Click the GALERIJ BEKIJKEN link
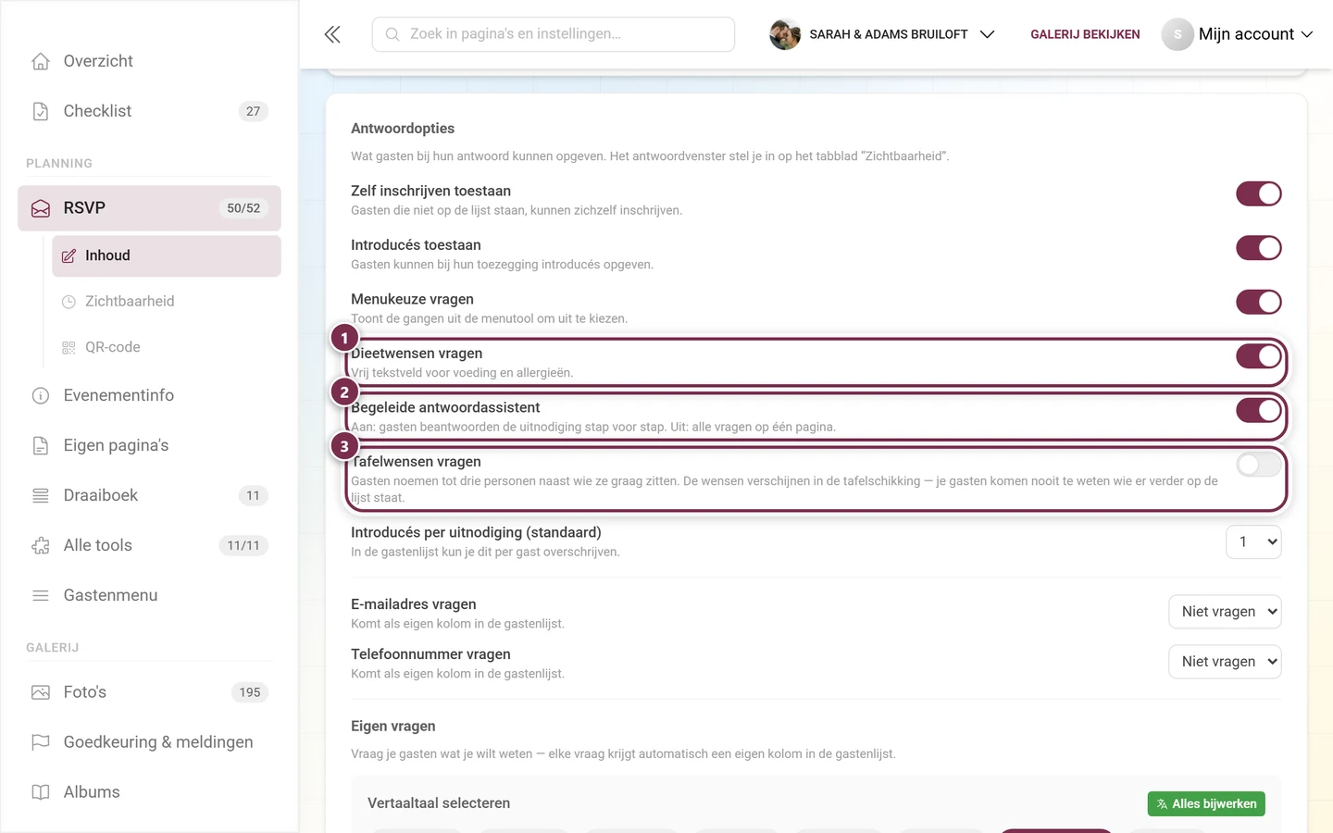The width and height of the screenshot is (1333, 833). (x=1085, y=34)
